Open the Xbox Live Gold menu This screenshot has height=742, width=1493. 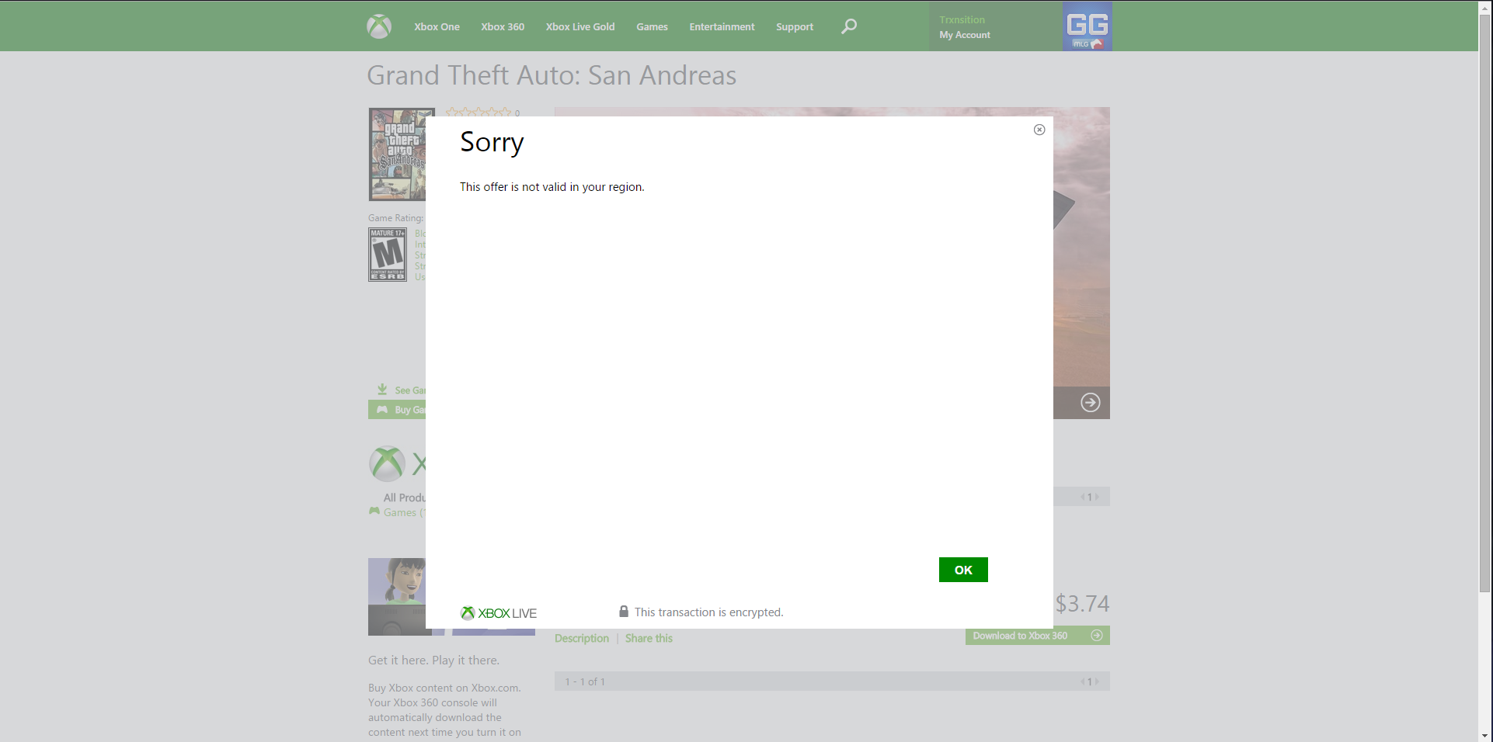(x=580, y=26)
